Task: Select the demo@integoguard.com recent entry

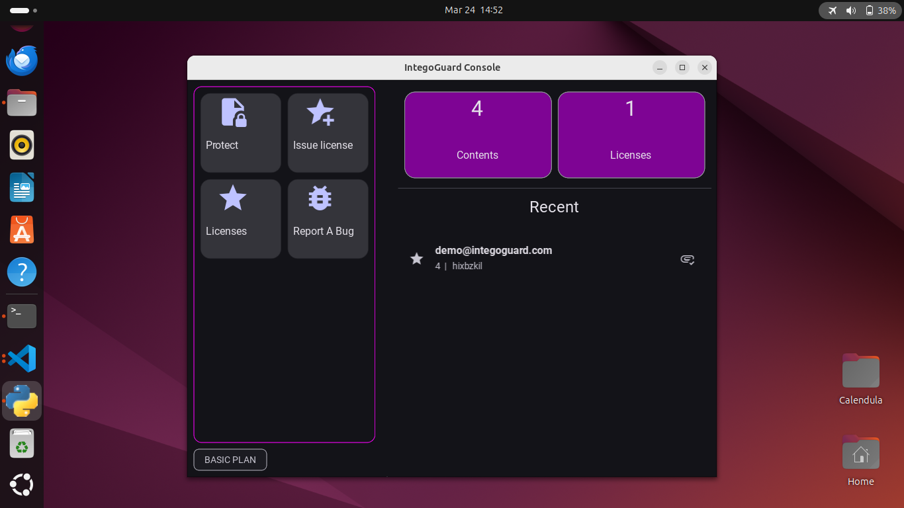Action: (555, 259)
